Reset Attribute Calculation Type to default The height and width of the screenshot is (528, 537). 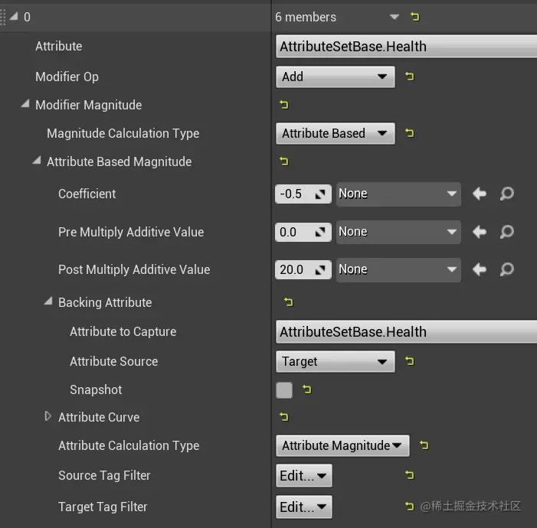pos(424,445)
